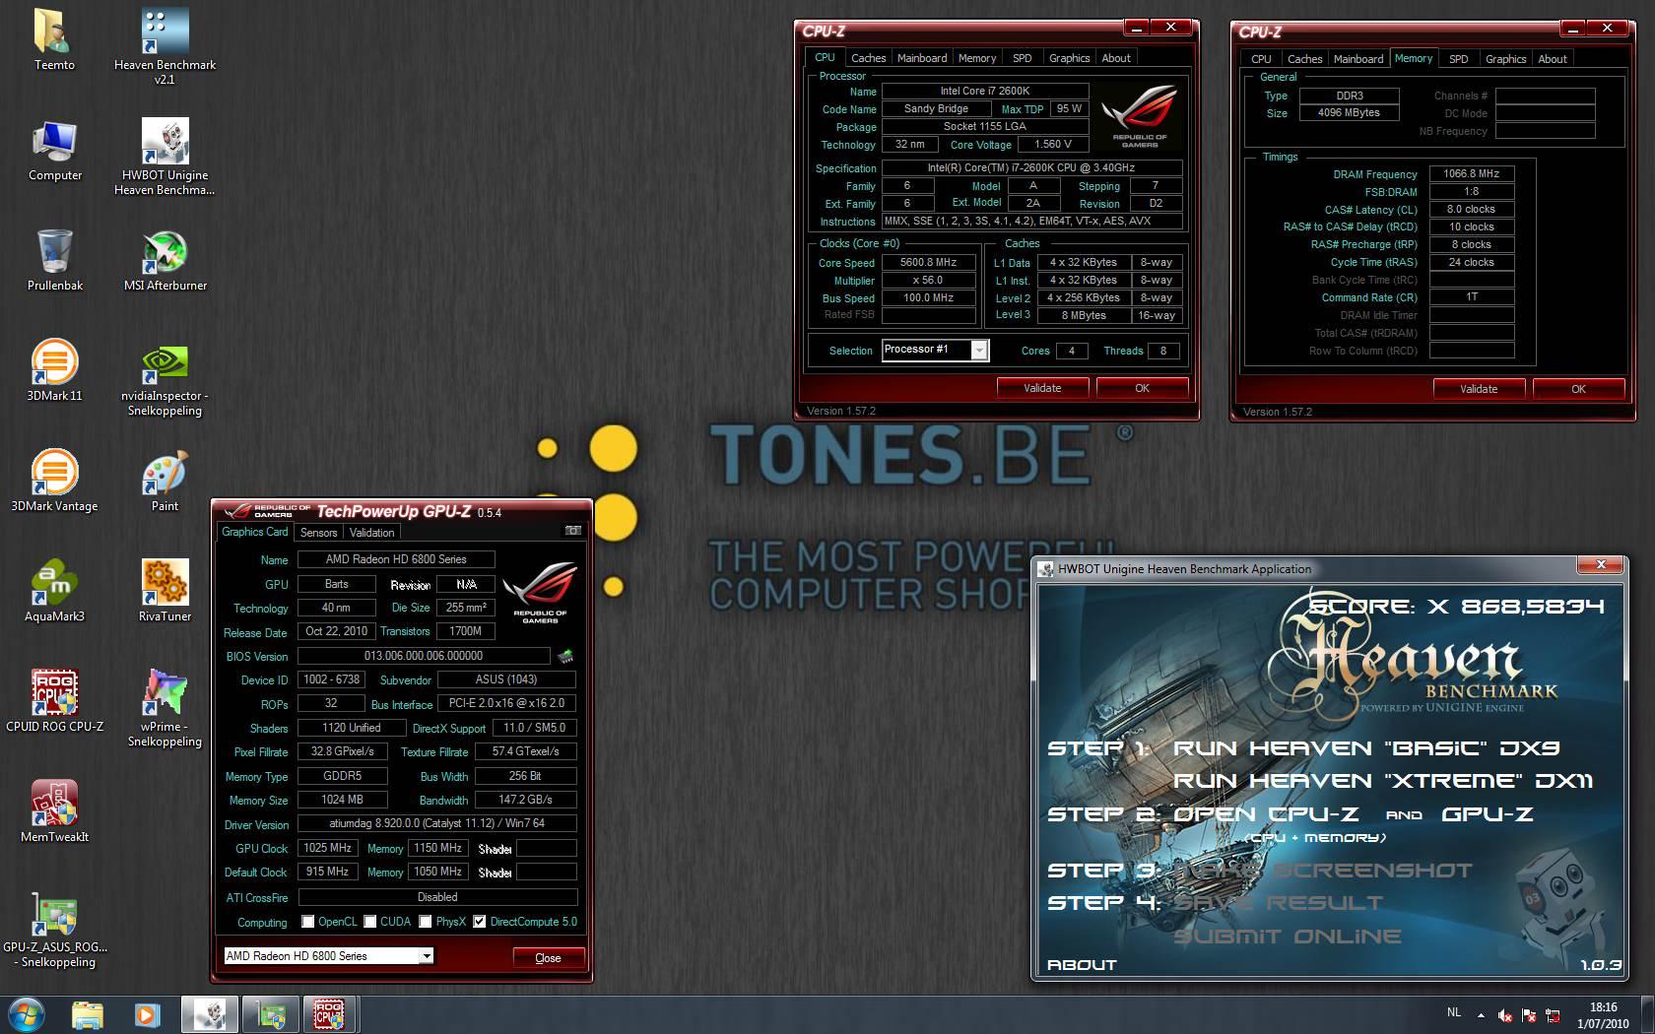1655x1034 pixels.
Task: Open Graphics tab in left CPU-Z window
Action: [1069, 58]
